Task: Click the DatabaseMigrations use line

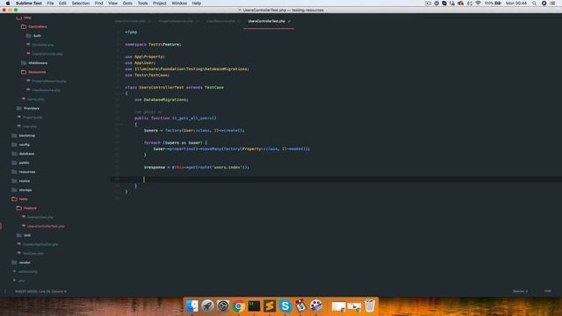Action: 161,100
